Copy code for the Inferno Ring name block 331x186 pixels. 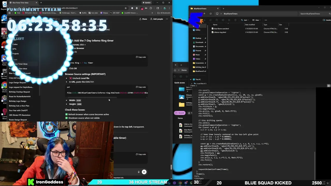tap(141, 57)
